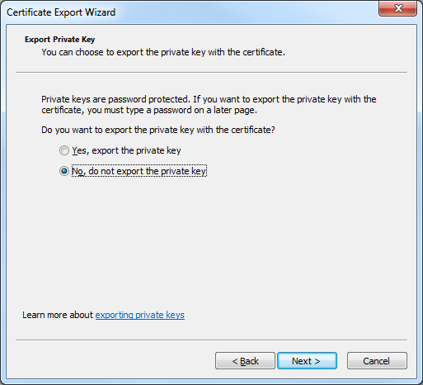Click the blank area below the radio options

[212, 240]
